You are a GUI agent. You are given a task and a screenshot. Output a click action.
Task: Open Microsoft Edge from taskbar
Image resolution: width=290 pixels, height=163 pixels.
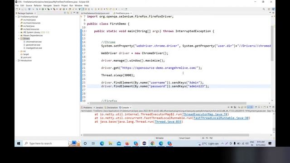[x=102, y=144]
